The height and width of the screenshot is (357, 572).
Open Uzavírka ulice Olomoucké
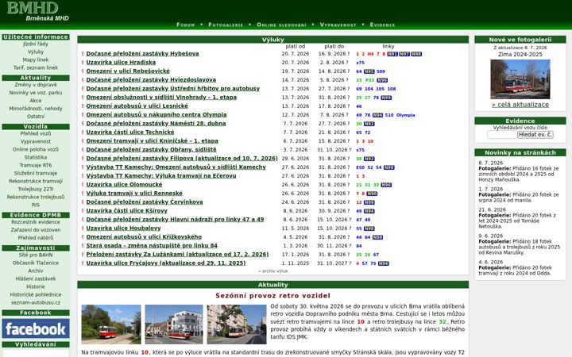(x=124, y=185)
